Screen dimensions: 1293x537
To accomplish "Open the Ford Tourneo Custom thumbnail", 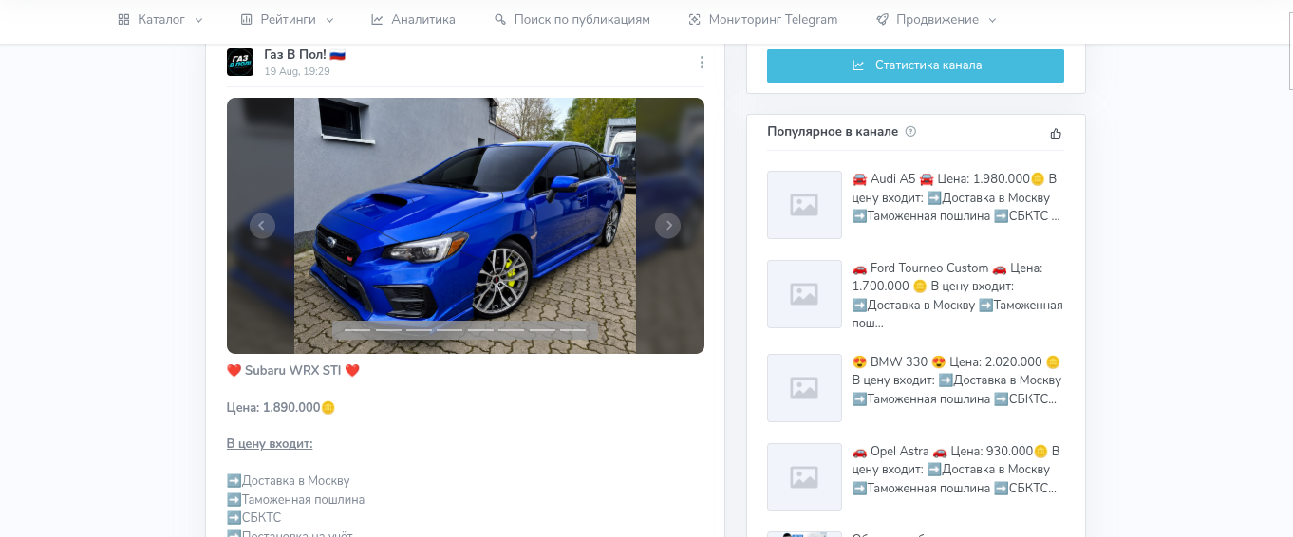I will point(804,294).
